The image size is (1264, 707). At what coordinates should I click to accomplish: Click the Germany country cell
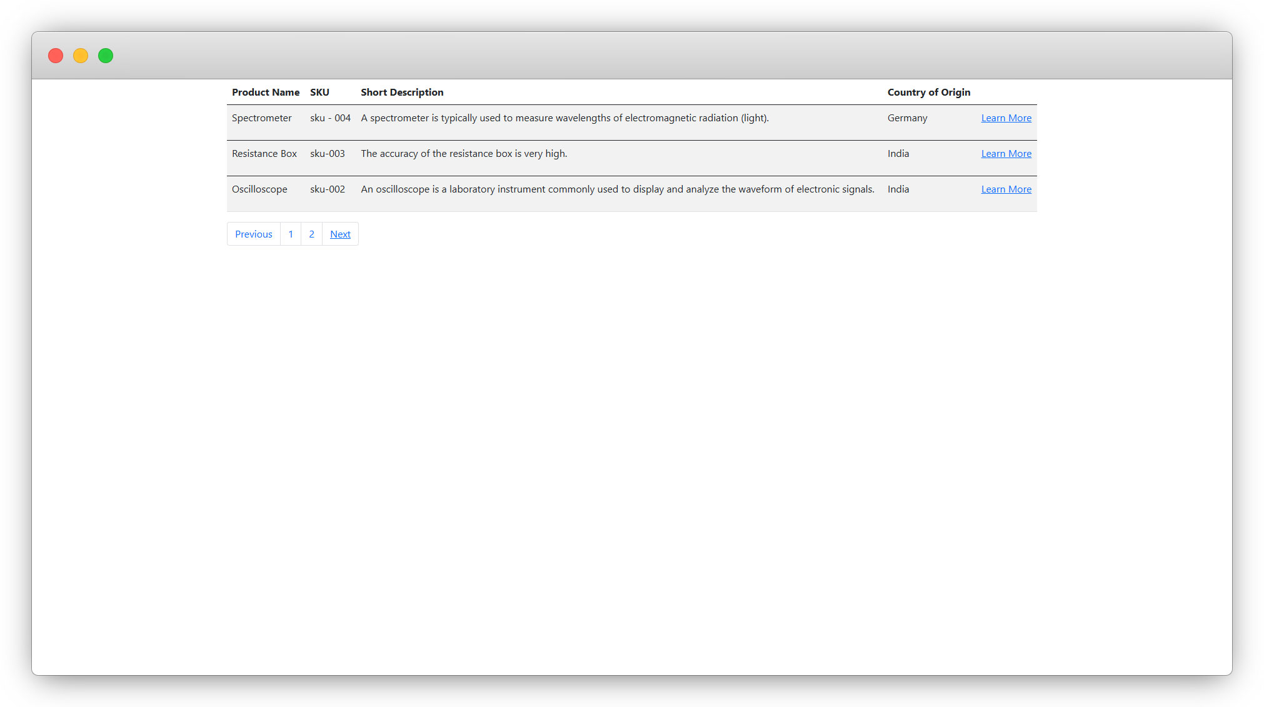pyautogui.click(x=907, y=118)
